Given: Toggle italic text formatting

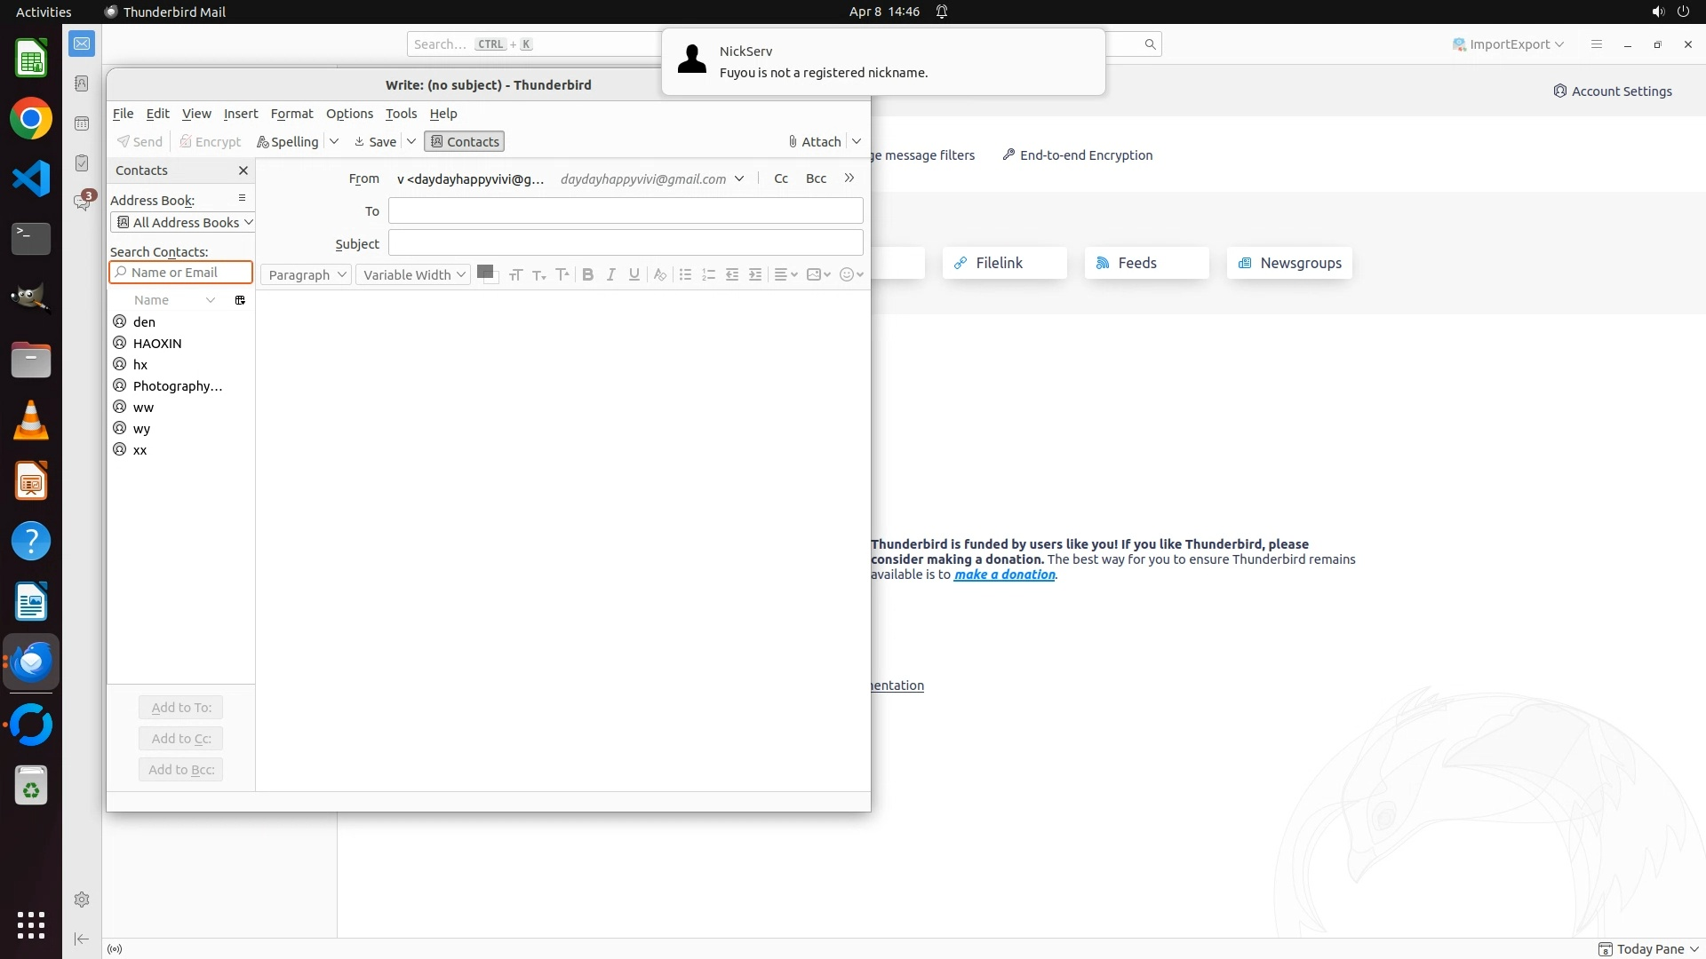Looking at the screenshot, I should (610, 274).
